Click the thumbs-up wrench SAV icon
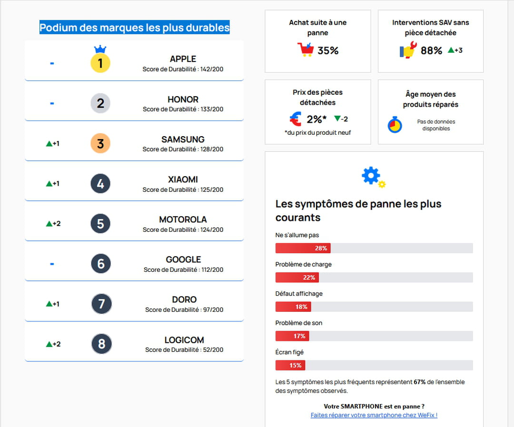 pos(408,50)
